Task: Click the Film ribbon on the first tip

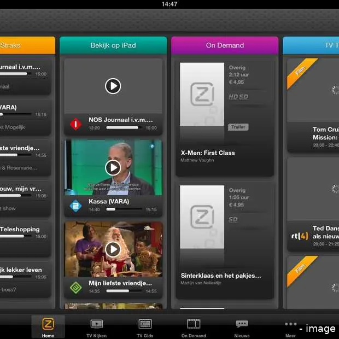Action: [x=301, y=72]
